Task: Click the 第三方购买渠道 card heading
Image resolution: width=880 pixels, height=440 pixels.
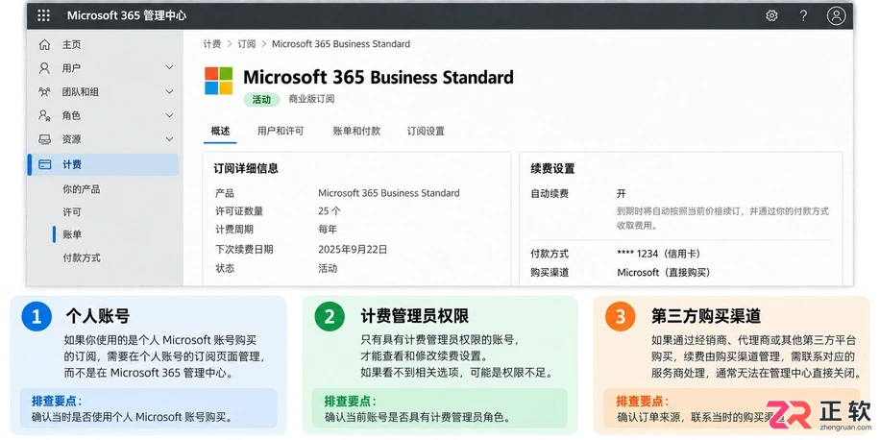Action: [x=706, y=316]
